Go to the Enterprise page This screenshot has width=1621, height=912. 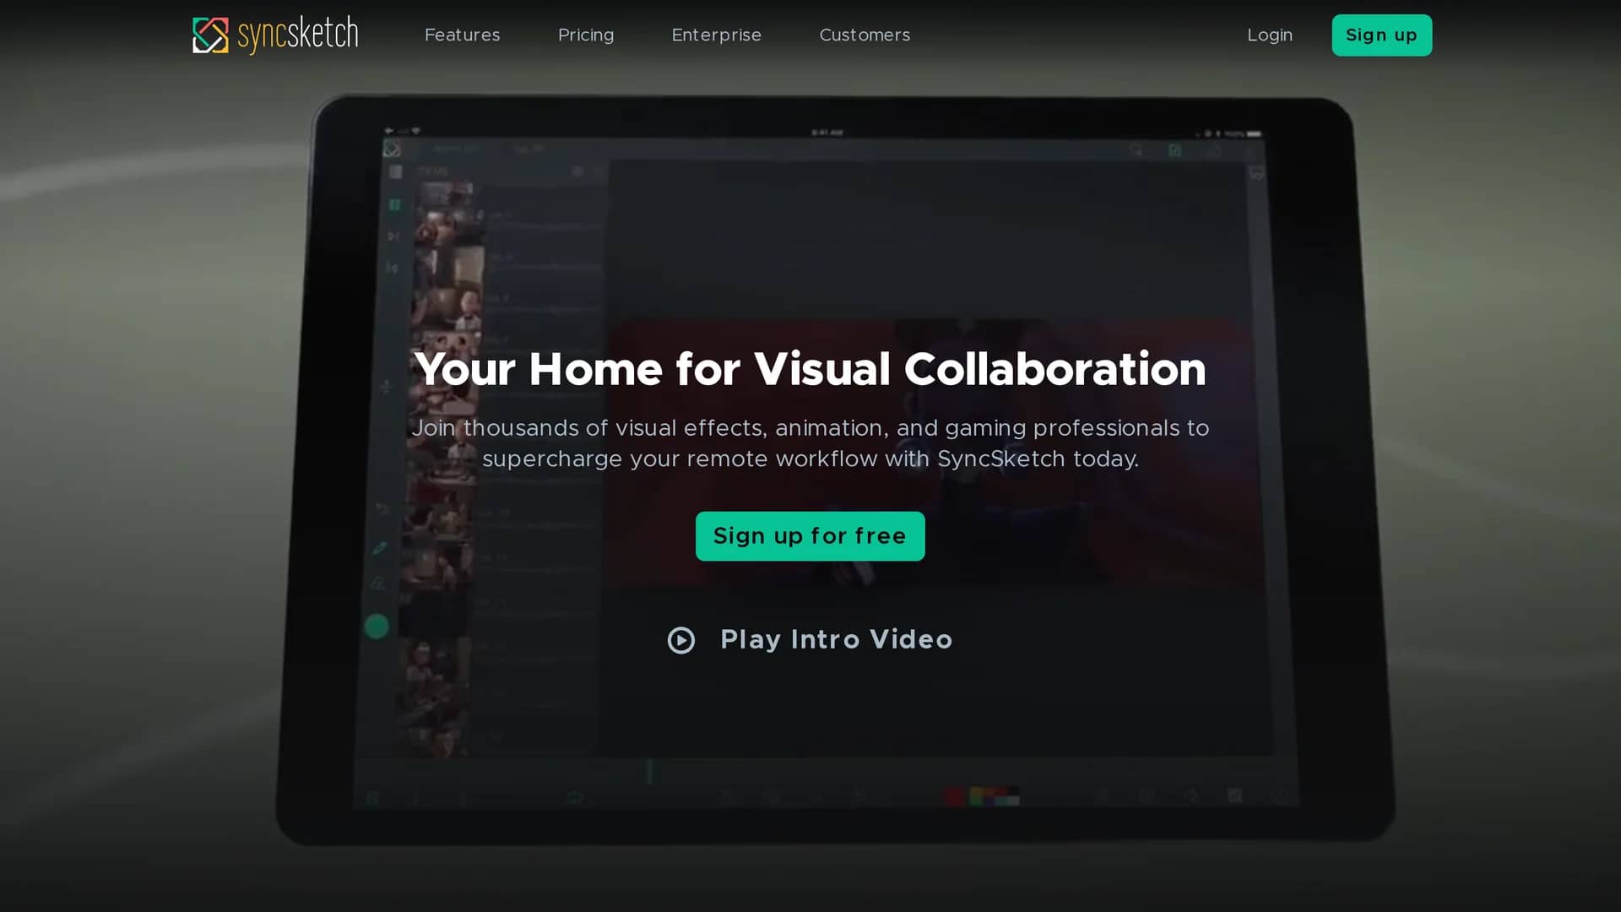click(x=716, y=35)
